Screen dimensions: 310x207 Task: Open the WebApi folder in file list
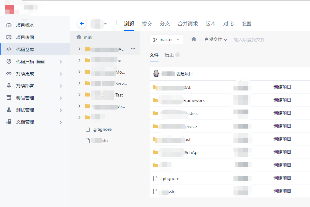point(191,152)
